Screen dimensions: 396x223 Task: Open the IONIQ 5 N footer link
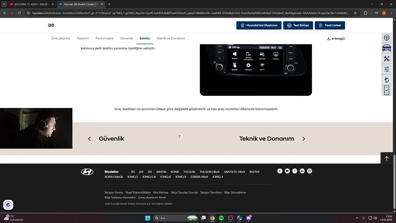click(x=149, y=177)
